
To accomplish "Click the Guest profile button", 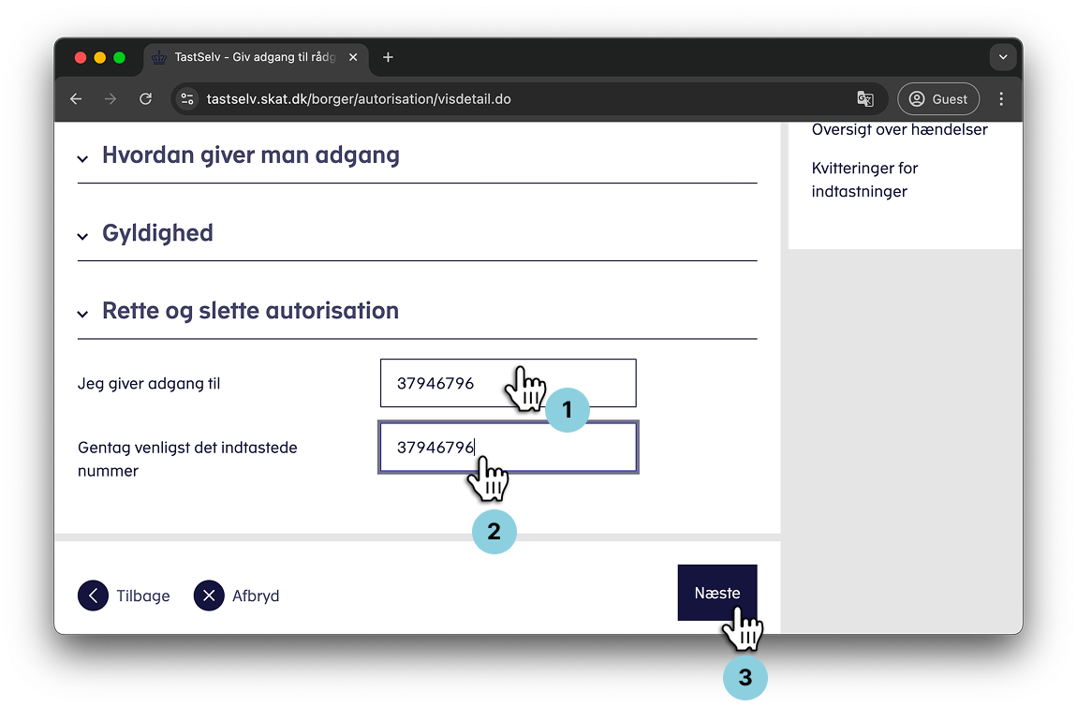I will tap(938, 99).
